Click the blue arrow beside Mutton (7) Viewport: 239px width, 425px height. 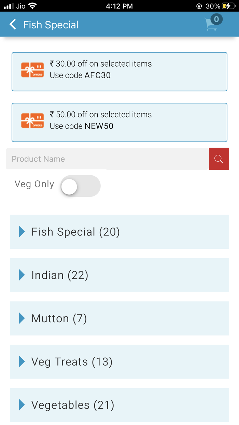click(x=22, y=318)
